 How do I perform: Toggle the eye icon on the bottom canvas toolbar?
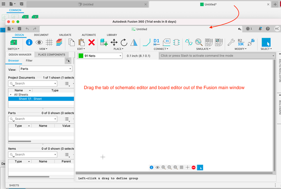coord(157,167)
